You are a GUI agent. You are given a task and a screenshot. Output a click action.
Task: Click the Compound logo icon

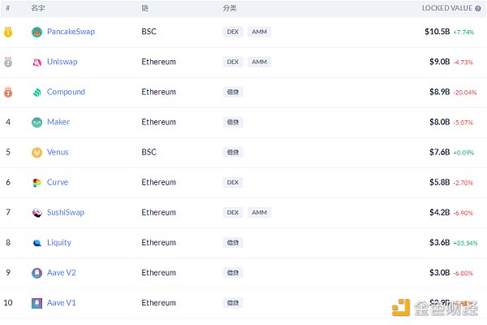point(37,93)
